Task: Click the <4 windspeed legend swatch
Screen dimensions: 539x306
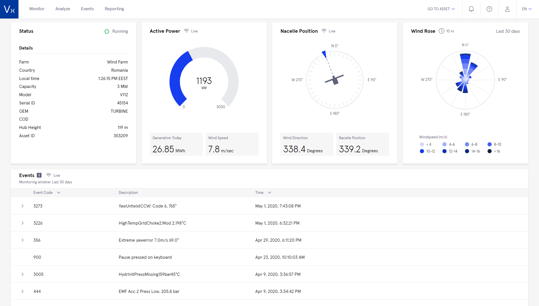Action: coord(422,144)
